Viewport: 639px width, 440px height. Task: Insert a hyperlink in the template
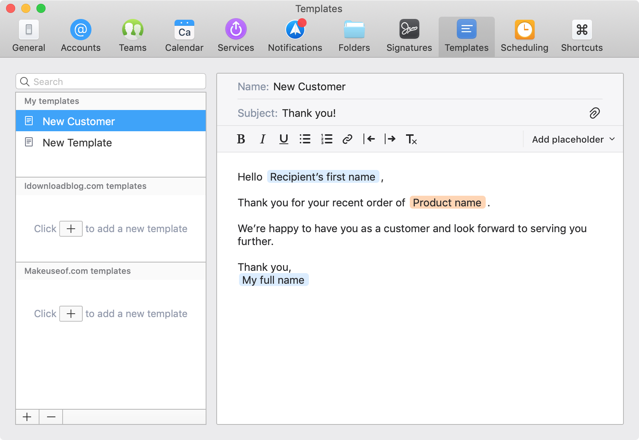347,139
